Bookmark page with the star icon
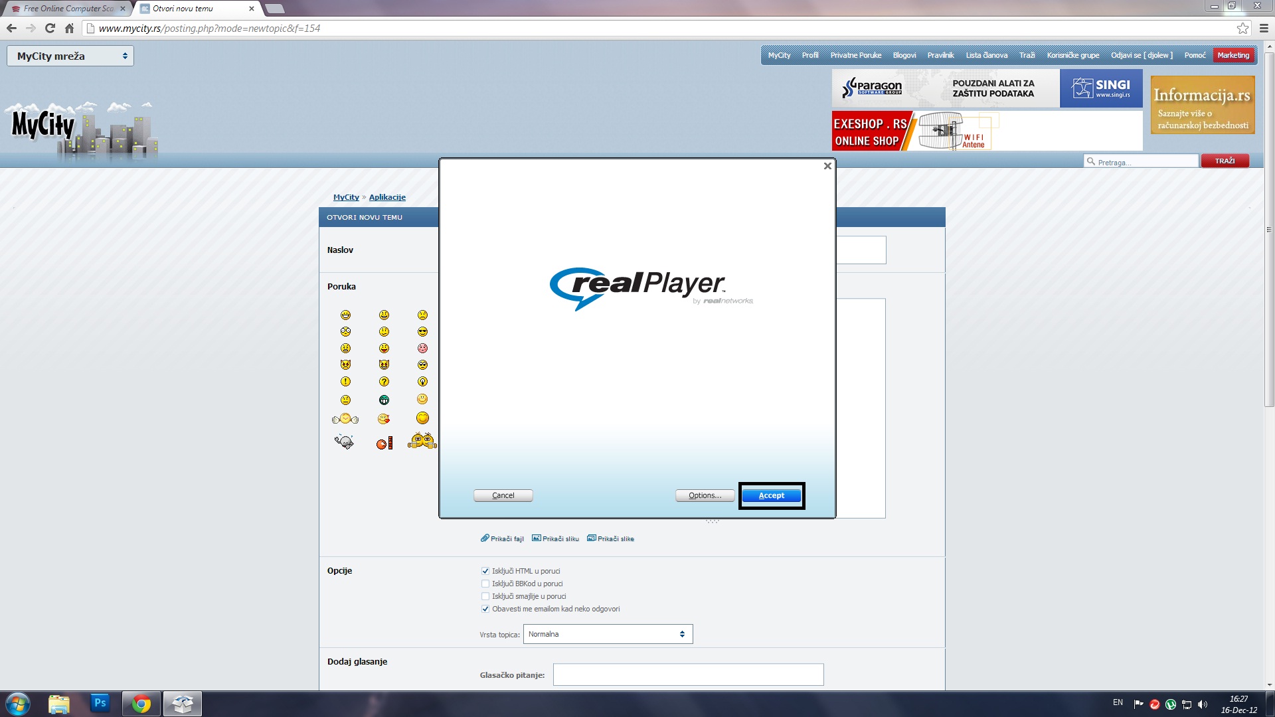Image resolution: width=1275 pixels, height=717 pixels. point(1242,28)
